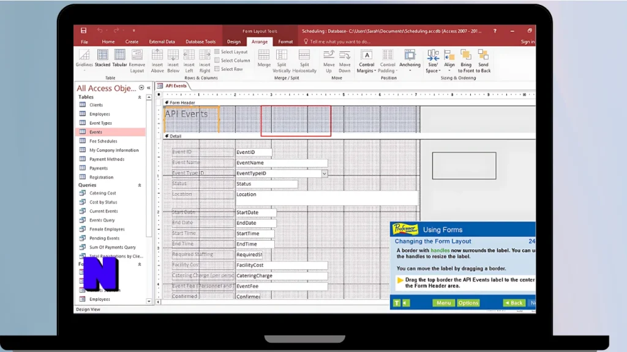The width and height of the screenshot is (627, 352).
Task: Switch to External Data tab
Action: coord(162,42)
